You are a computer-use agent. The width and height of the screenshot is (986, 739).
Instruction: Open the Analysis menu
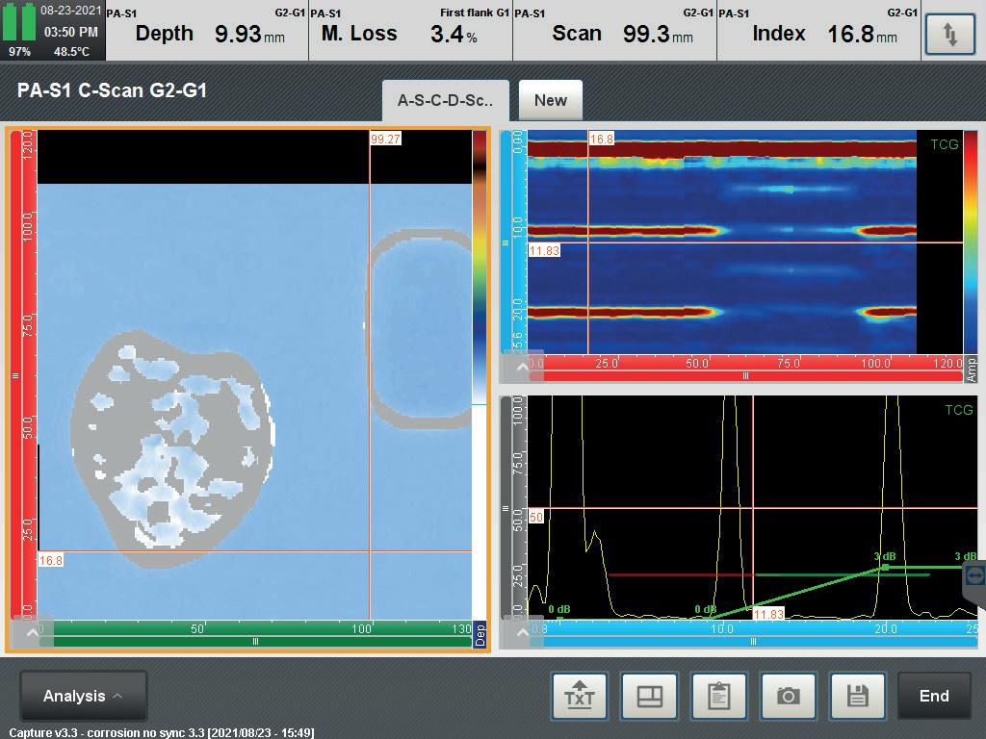click(x=84, y=696)
